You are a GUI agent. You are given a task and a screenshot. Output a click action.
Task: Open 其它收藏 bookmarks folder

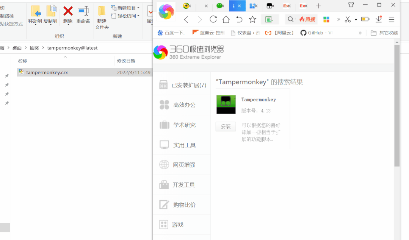click(384, 33)
